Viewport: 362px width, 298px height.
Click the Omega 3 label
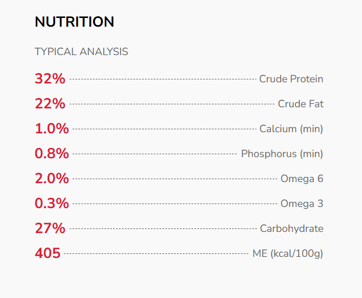pos(302,203)
